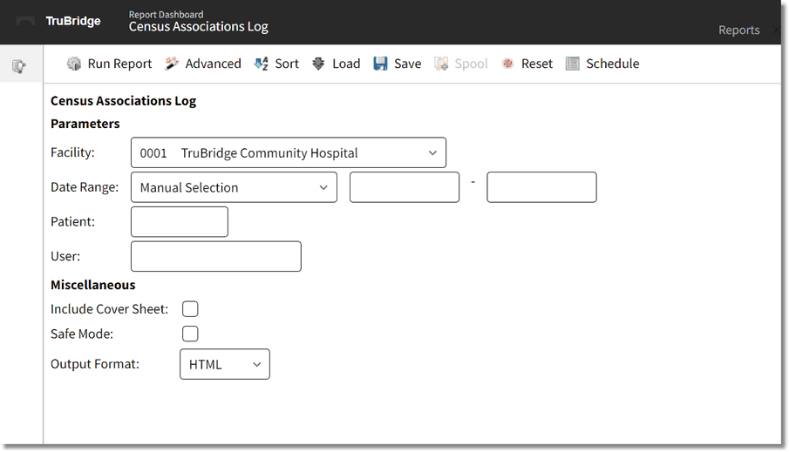Enable the Include Cover Sheet checkbox
The width and height of the screenshot is (789, 452).
190,309
